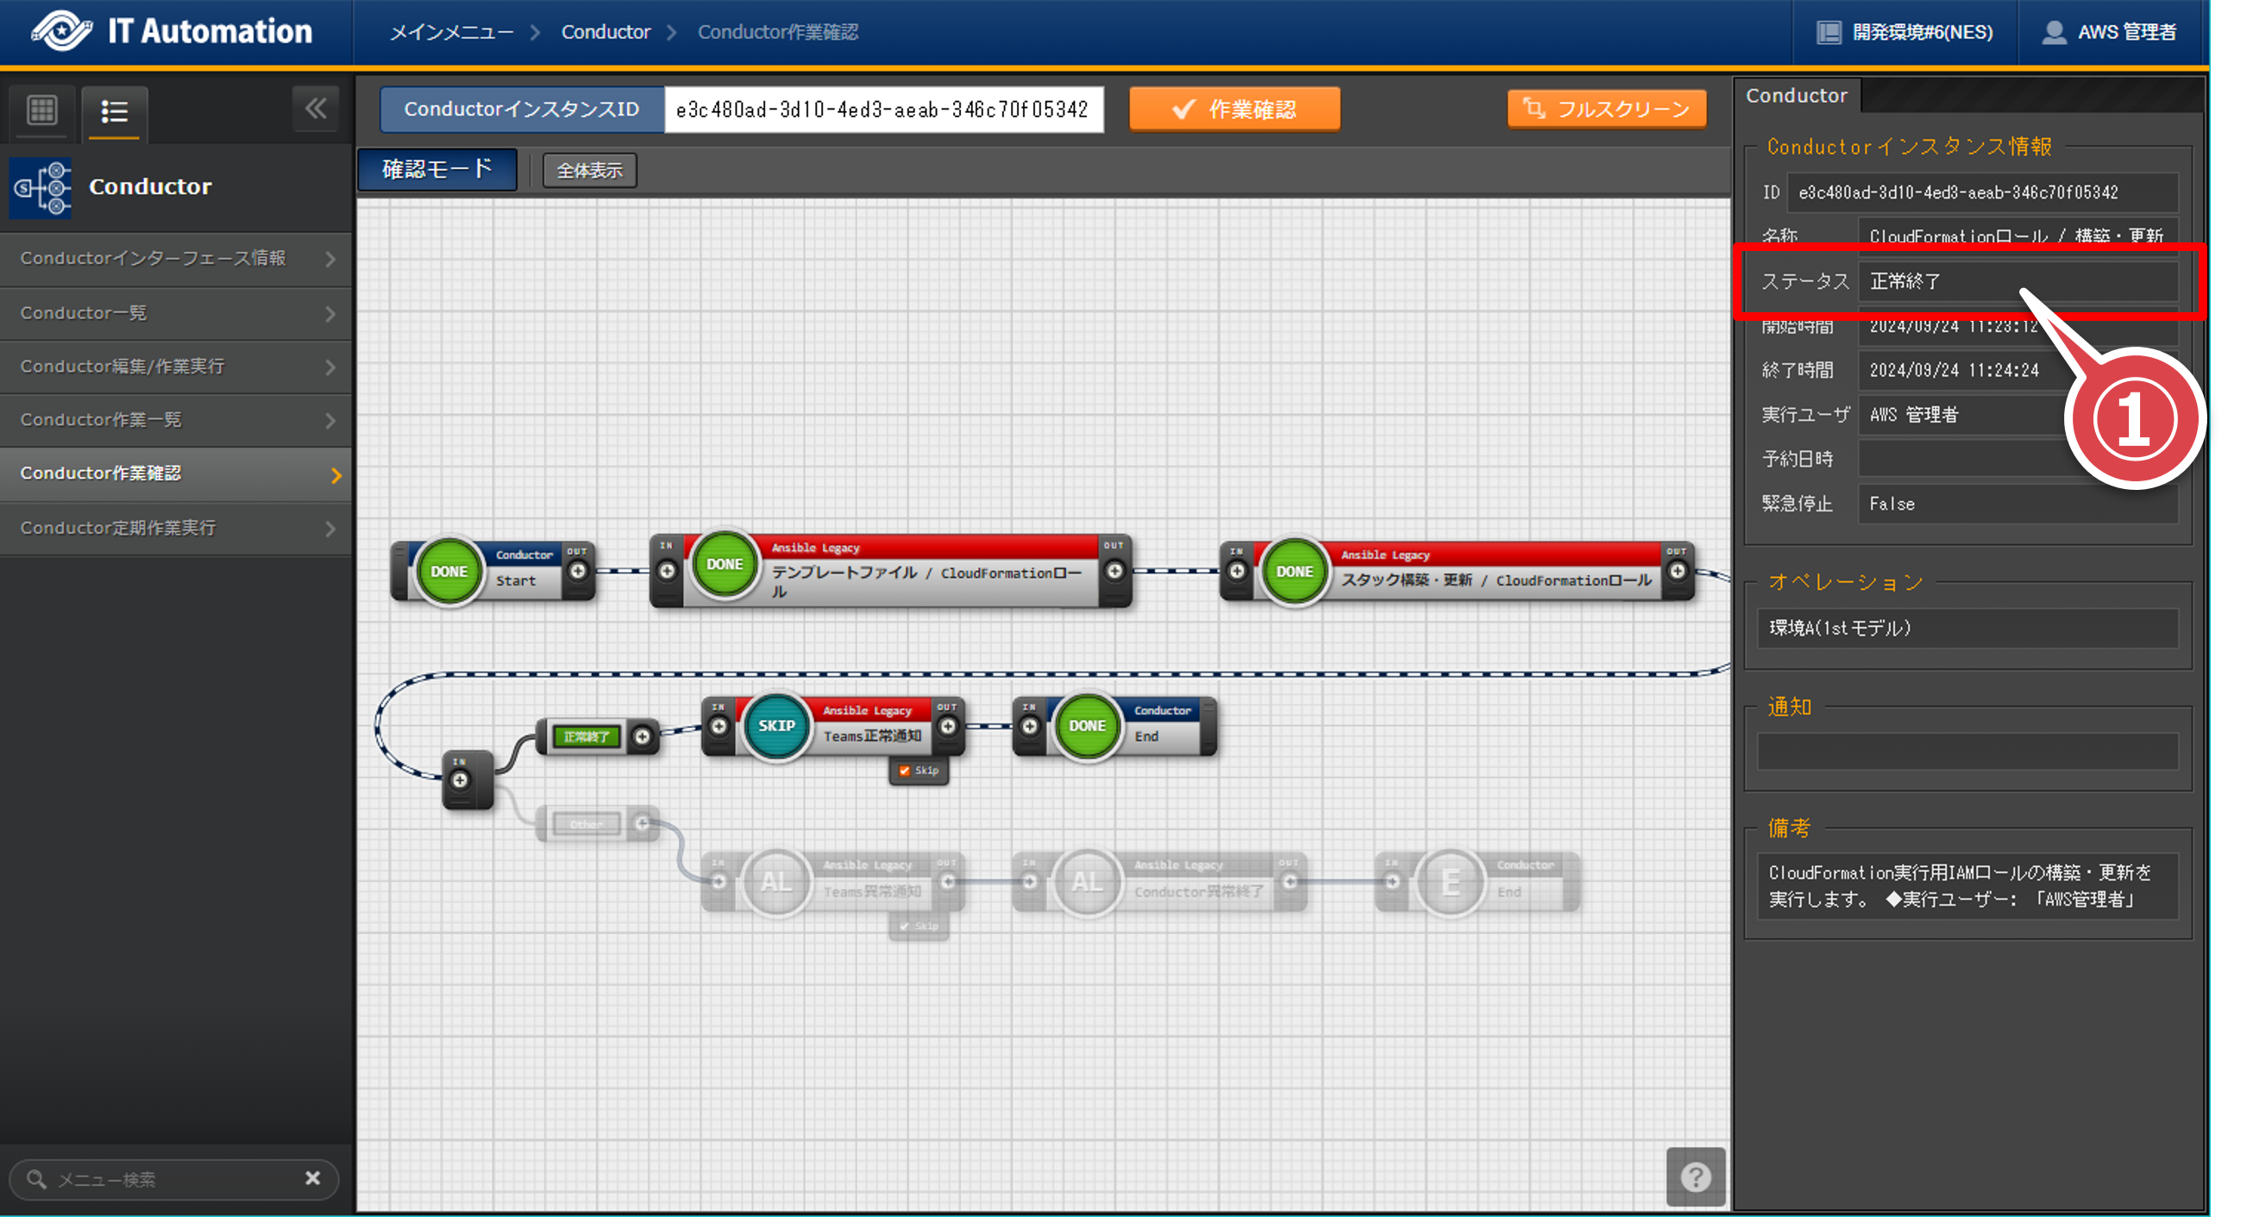Toggle greyed Skip checkbox under Teams異常通知
Viewport: 2253px width, 1217px height.
point(905,925)
